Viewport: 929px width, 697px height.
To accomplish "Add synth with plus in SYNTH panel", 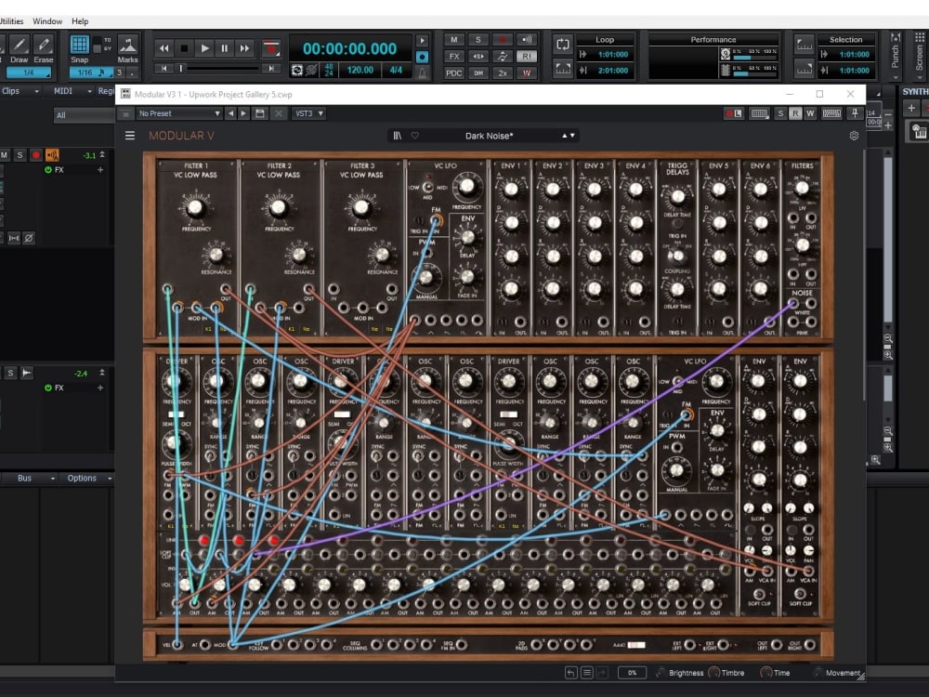I will click(x=911, y=108).
